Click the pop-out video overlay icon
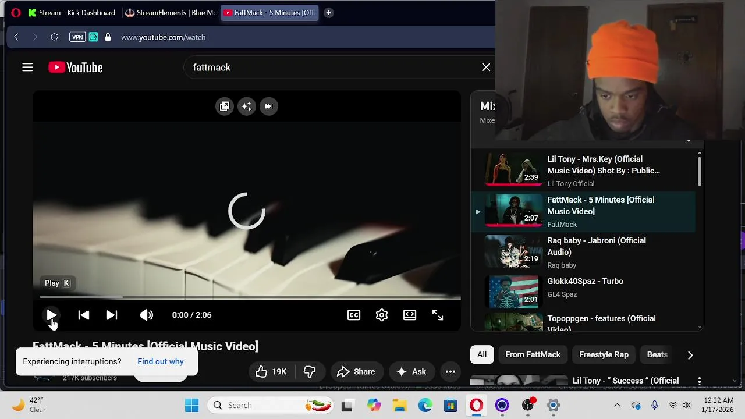The image size is (745, 419). (225, 106)
